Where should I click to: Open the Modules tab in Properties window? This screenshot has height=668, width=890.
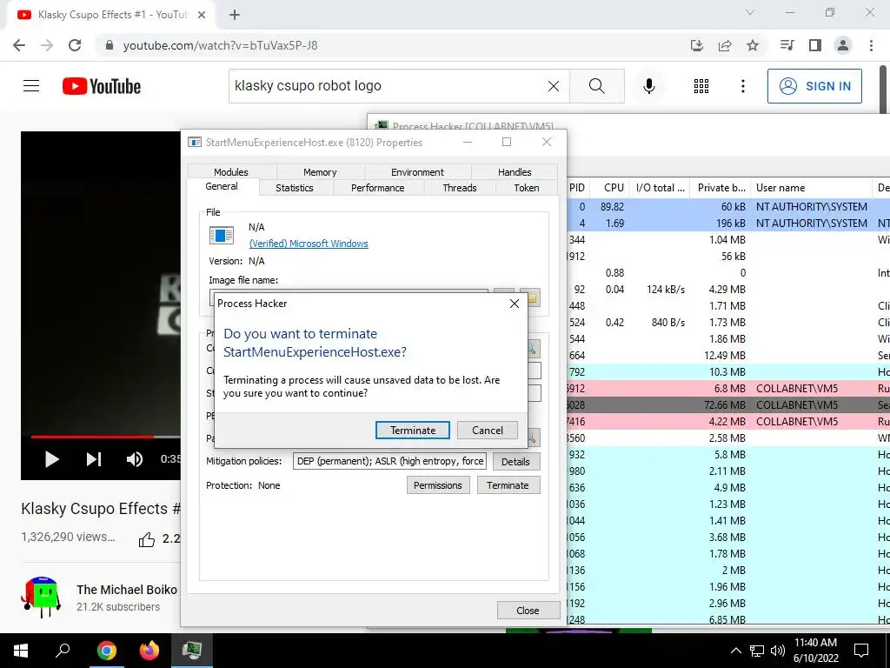coord(231,172)
